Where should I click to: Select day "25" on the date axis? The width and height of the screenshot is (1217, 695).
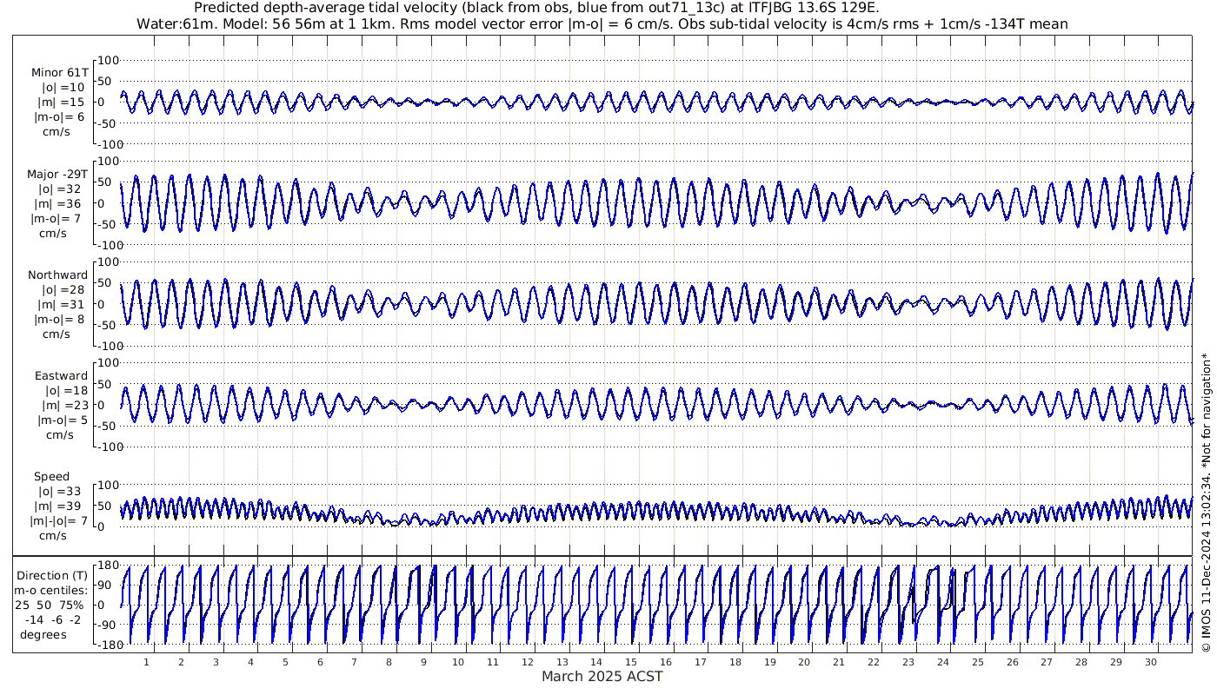click(x=977, y=662)
